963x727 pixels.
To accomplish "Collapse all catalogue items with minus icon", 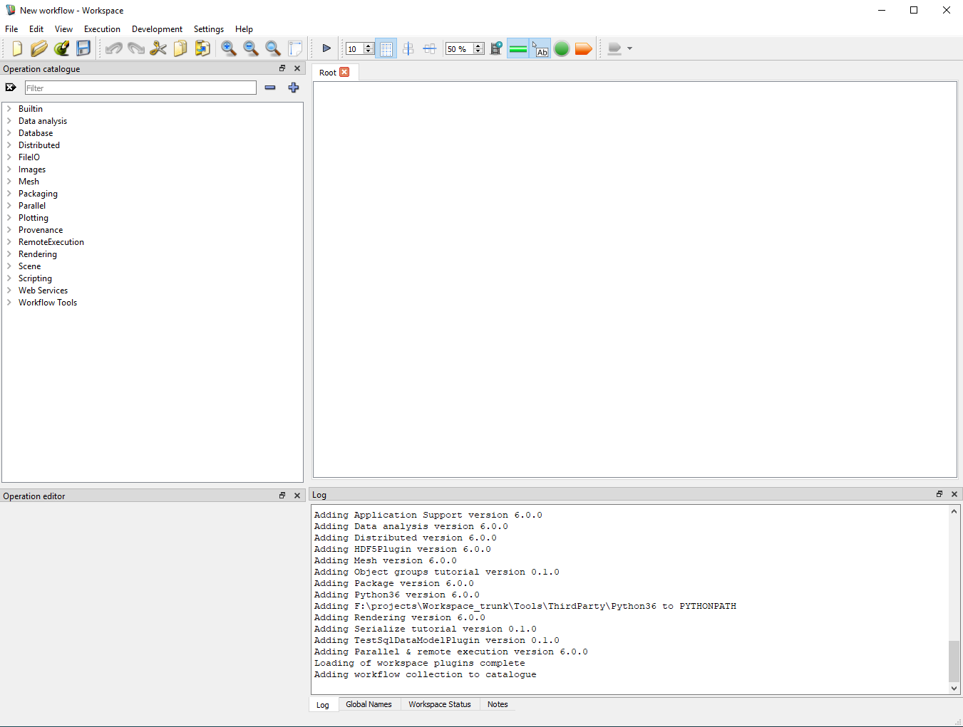I will point(270,88).
